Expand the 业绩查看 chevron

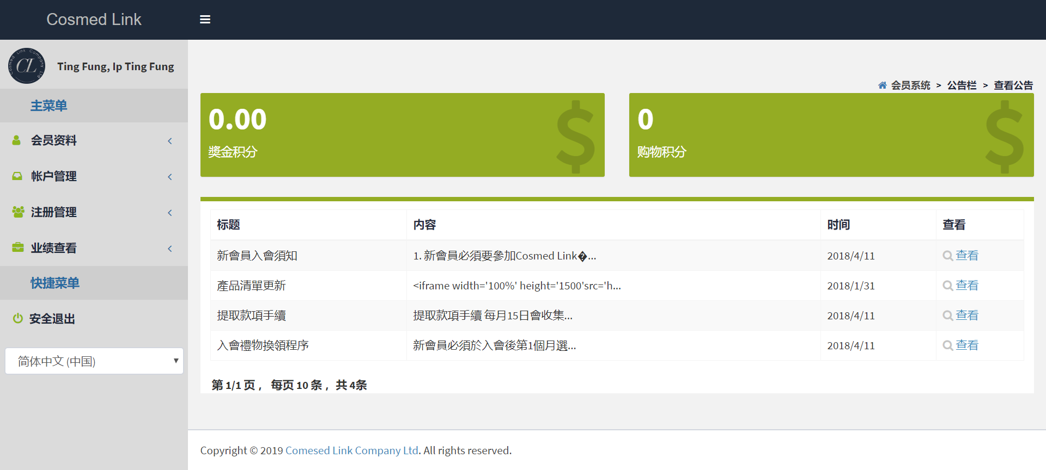tap(170, 249)
